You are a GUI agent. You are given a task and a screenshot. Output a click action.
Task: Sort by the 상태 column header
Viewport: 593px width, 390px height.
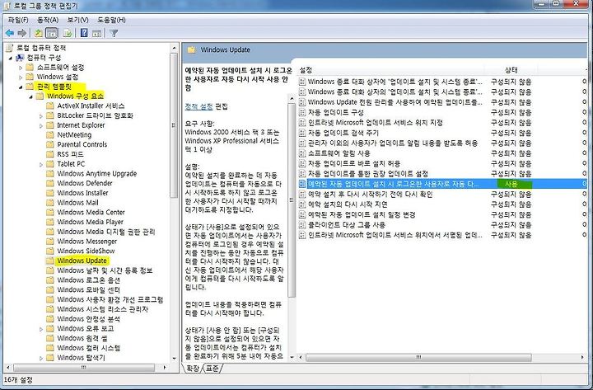(511, 69)
